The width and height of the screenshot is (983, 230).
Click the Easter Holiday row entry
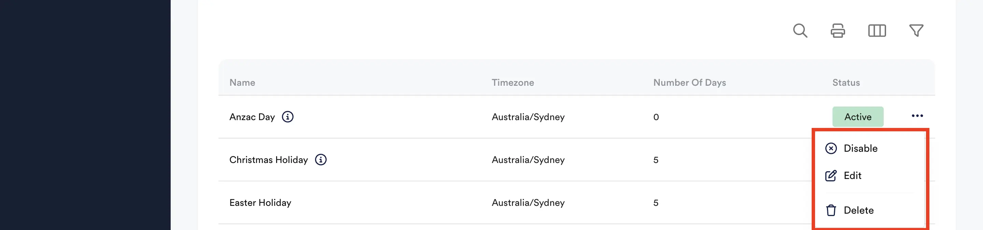pos(261,203)
